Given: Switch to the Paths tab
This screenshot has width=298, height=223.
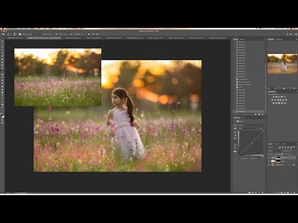Looking at the screenshot, I should pyautogui.click(x=284, y=144).
